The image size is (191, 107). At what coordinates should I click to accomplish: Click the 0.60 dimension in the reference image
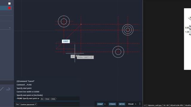tap(187, 28)
